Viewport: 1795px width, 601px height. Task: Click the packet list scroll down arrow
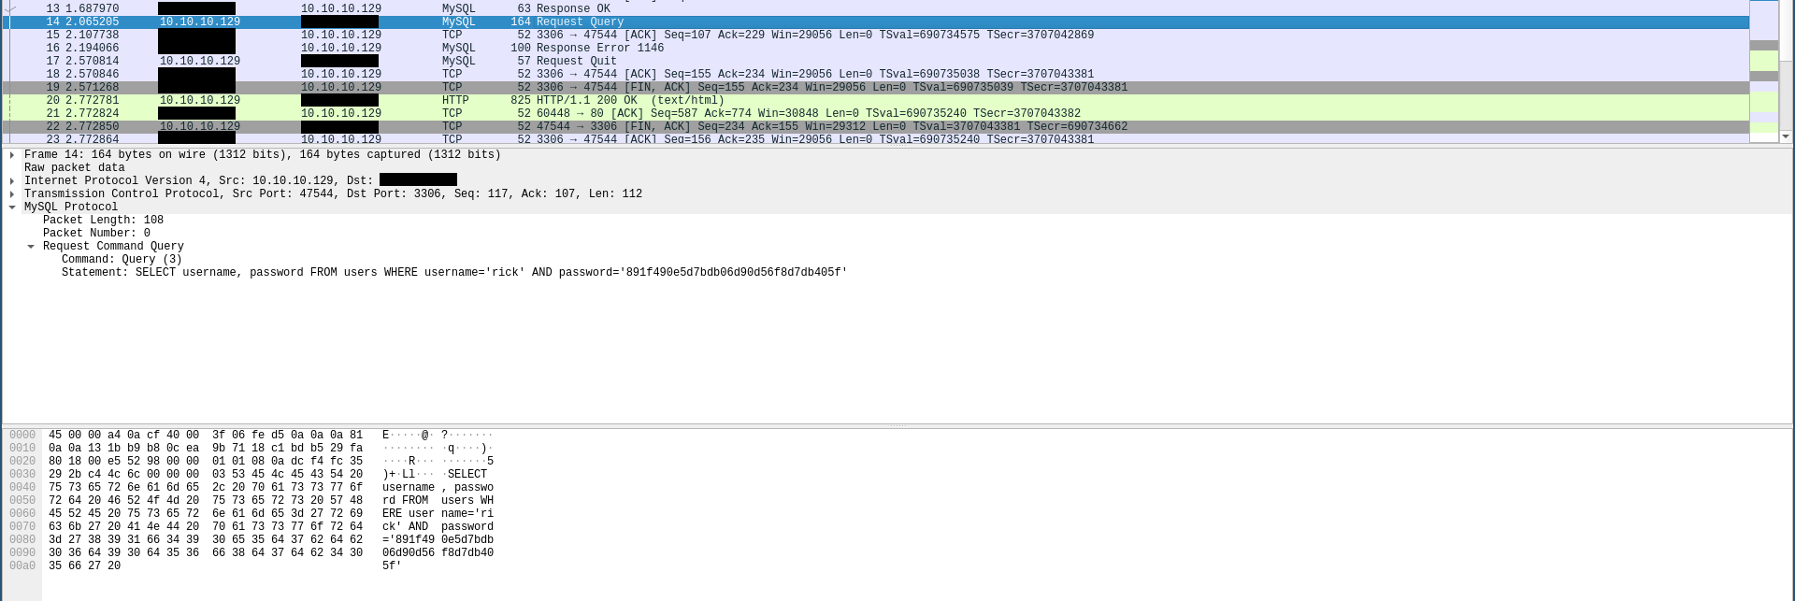click(x=1786, y=136)
